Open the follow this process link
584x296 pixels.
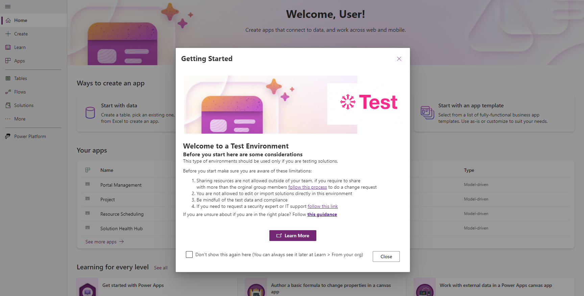pos(308,187)
